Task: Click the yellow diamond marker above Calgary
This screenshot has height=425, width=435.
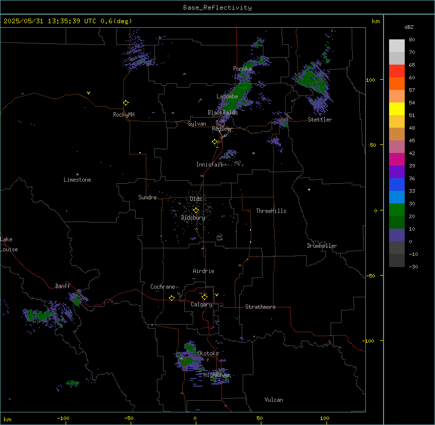Action: [204, 297]
